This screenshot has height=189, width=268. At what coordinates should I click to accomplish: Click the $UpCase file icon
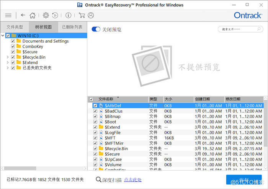point(101,159)
